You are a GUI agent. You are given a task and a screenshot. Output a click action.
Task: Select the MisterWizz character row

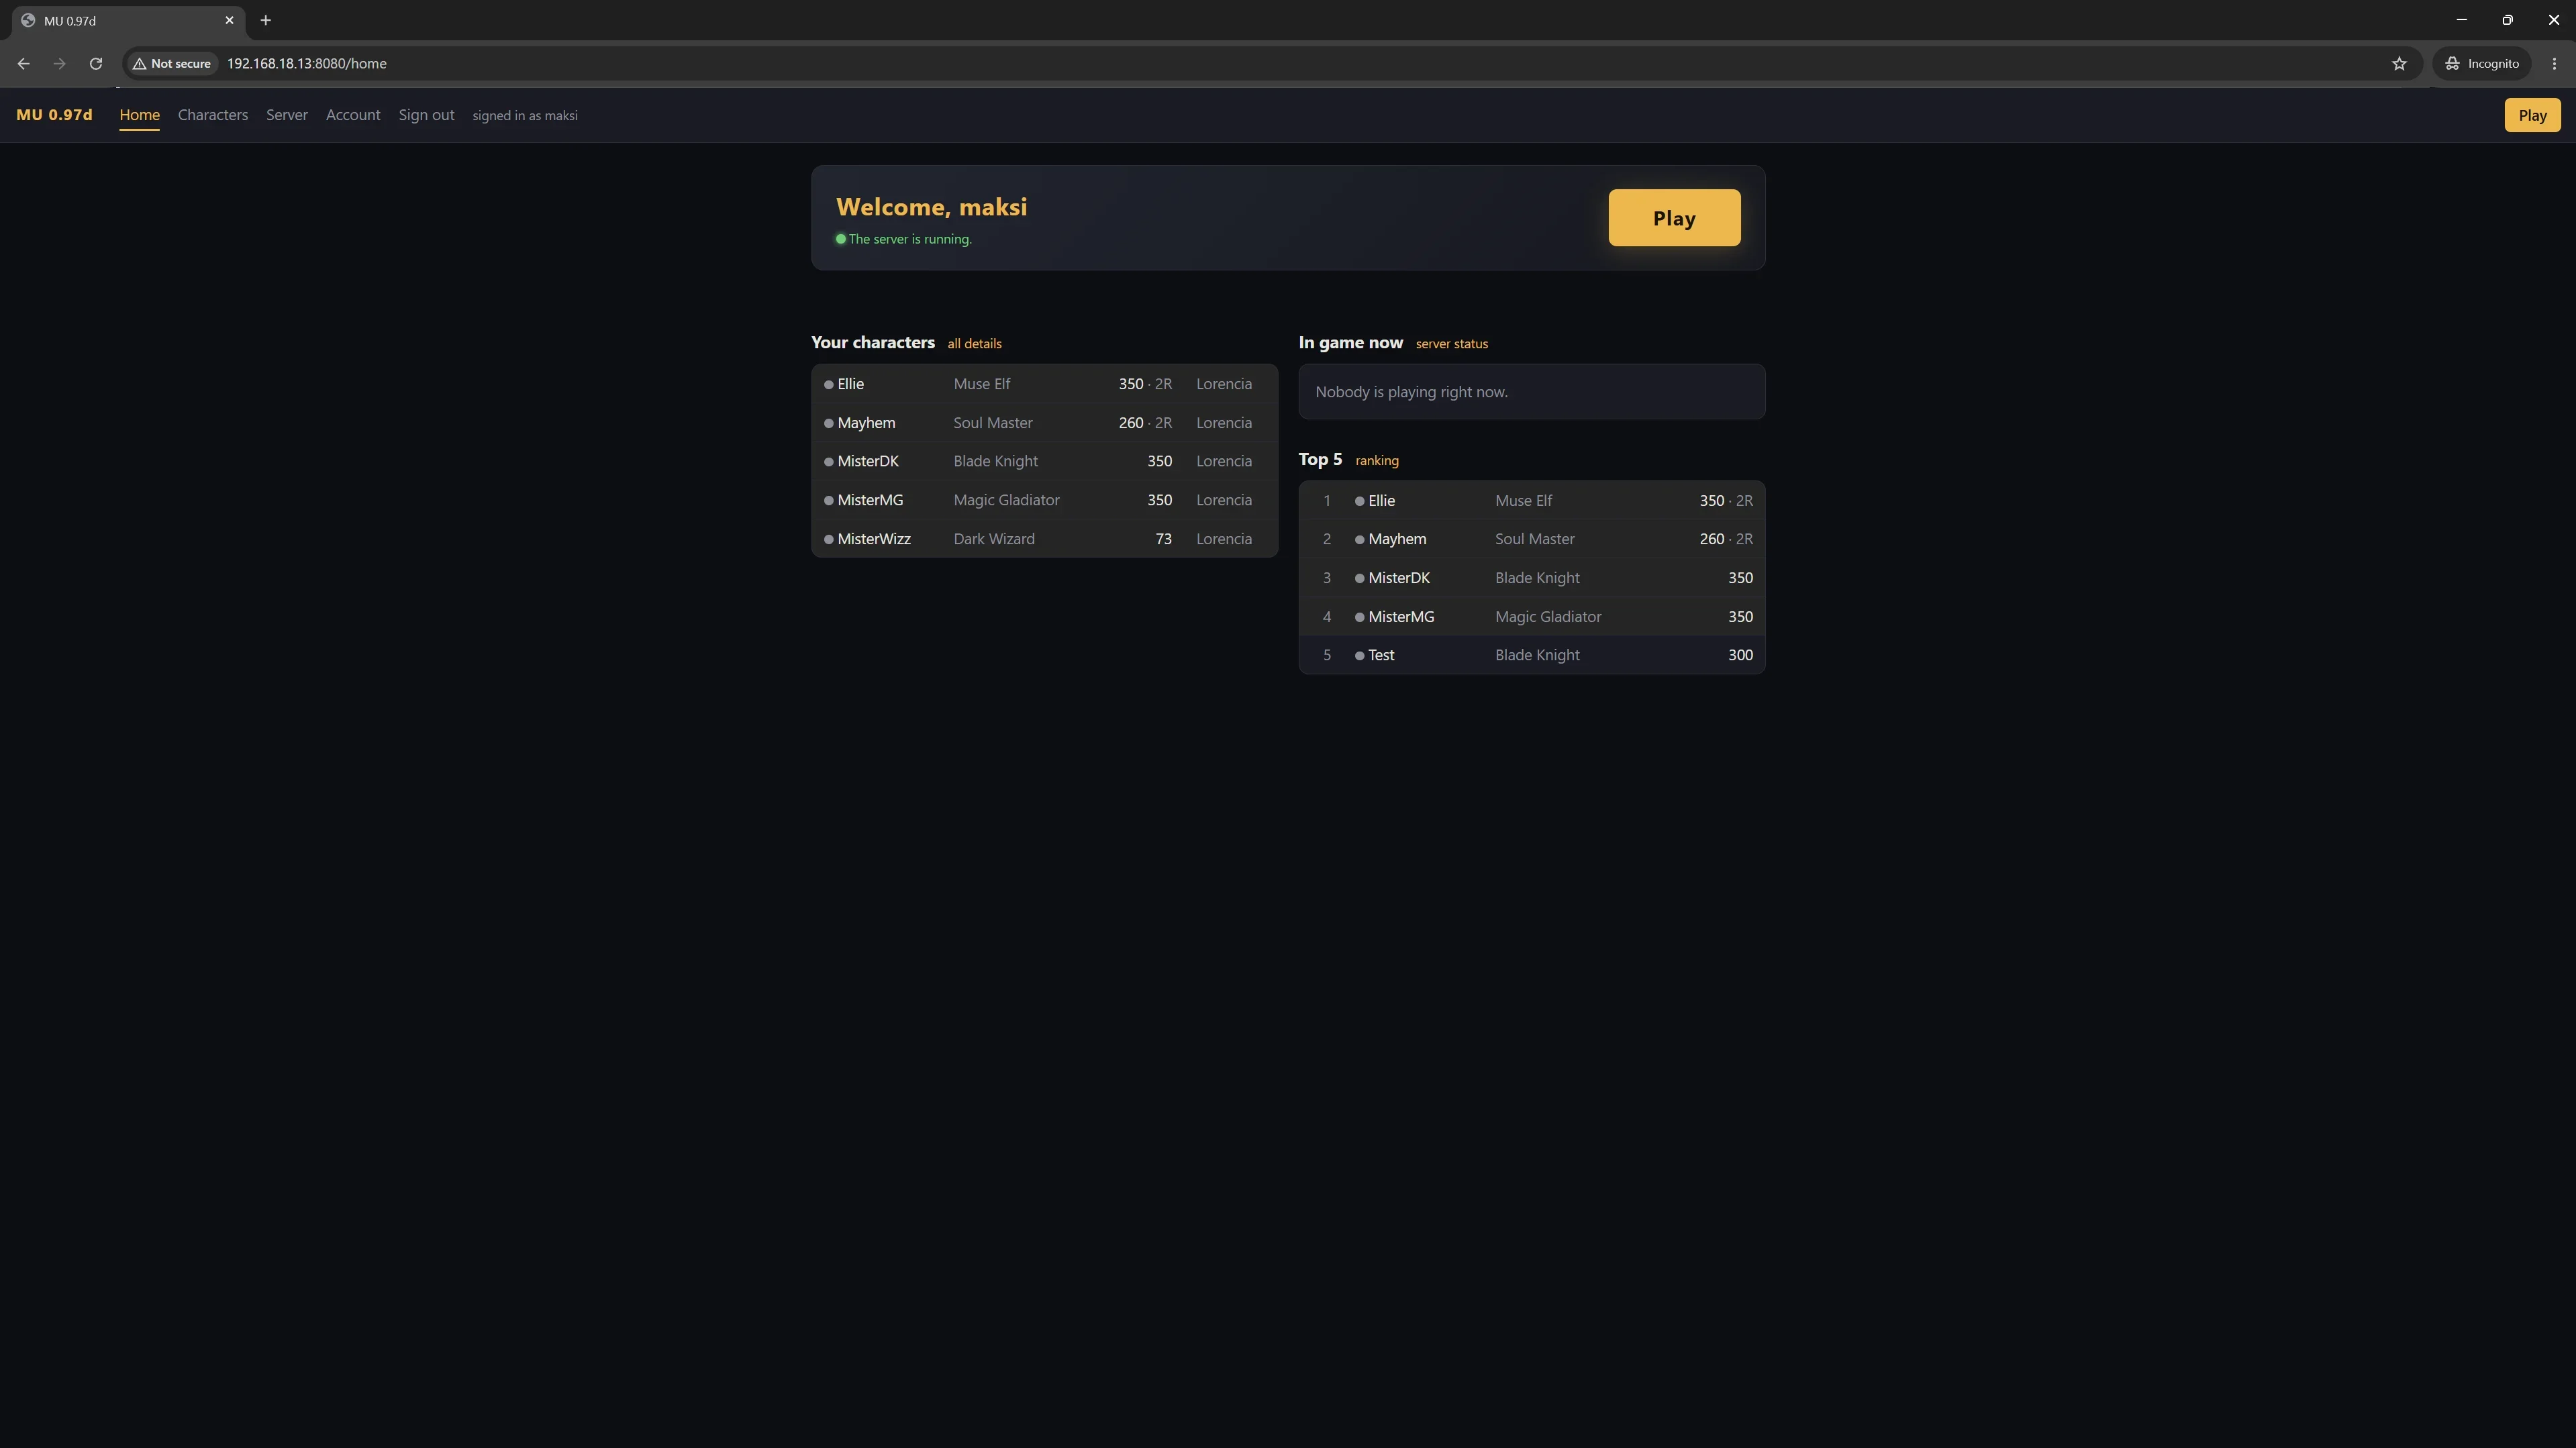1044,539
